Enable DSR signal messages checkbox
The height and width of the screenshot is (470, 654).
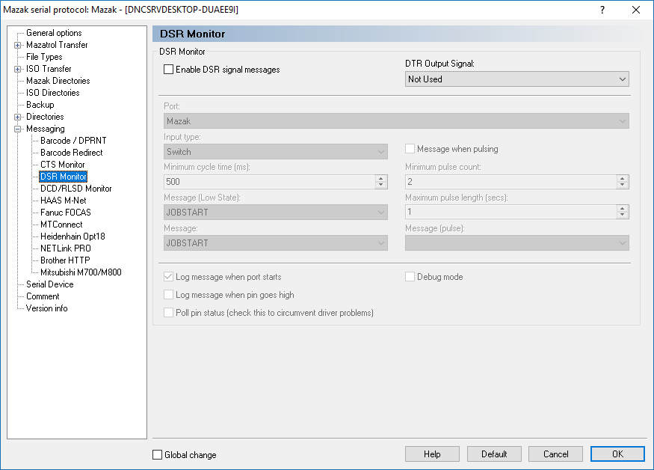[x=169, y=70]
